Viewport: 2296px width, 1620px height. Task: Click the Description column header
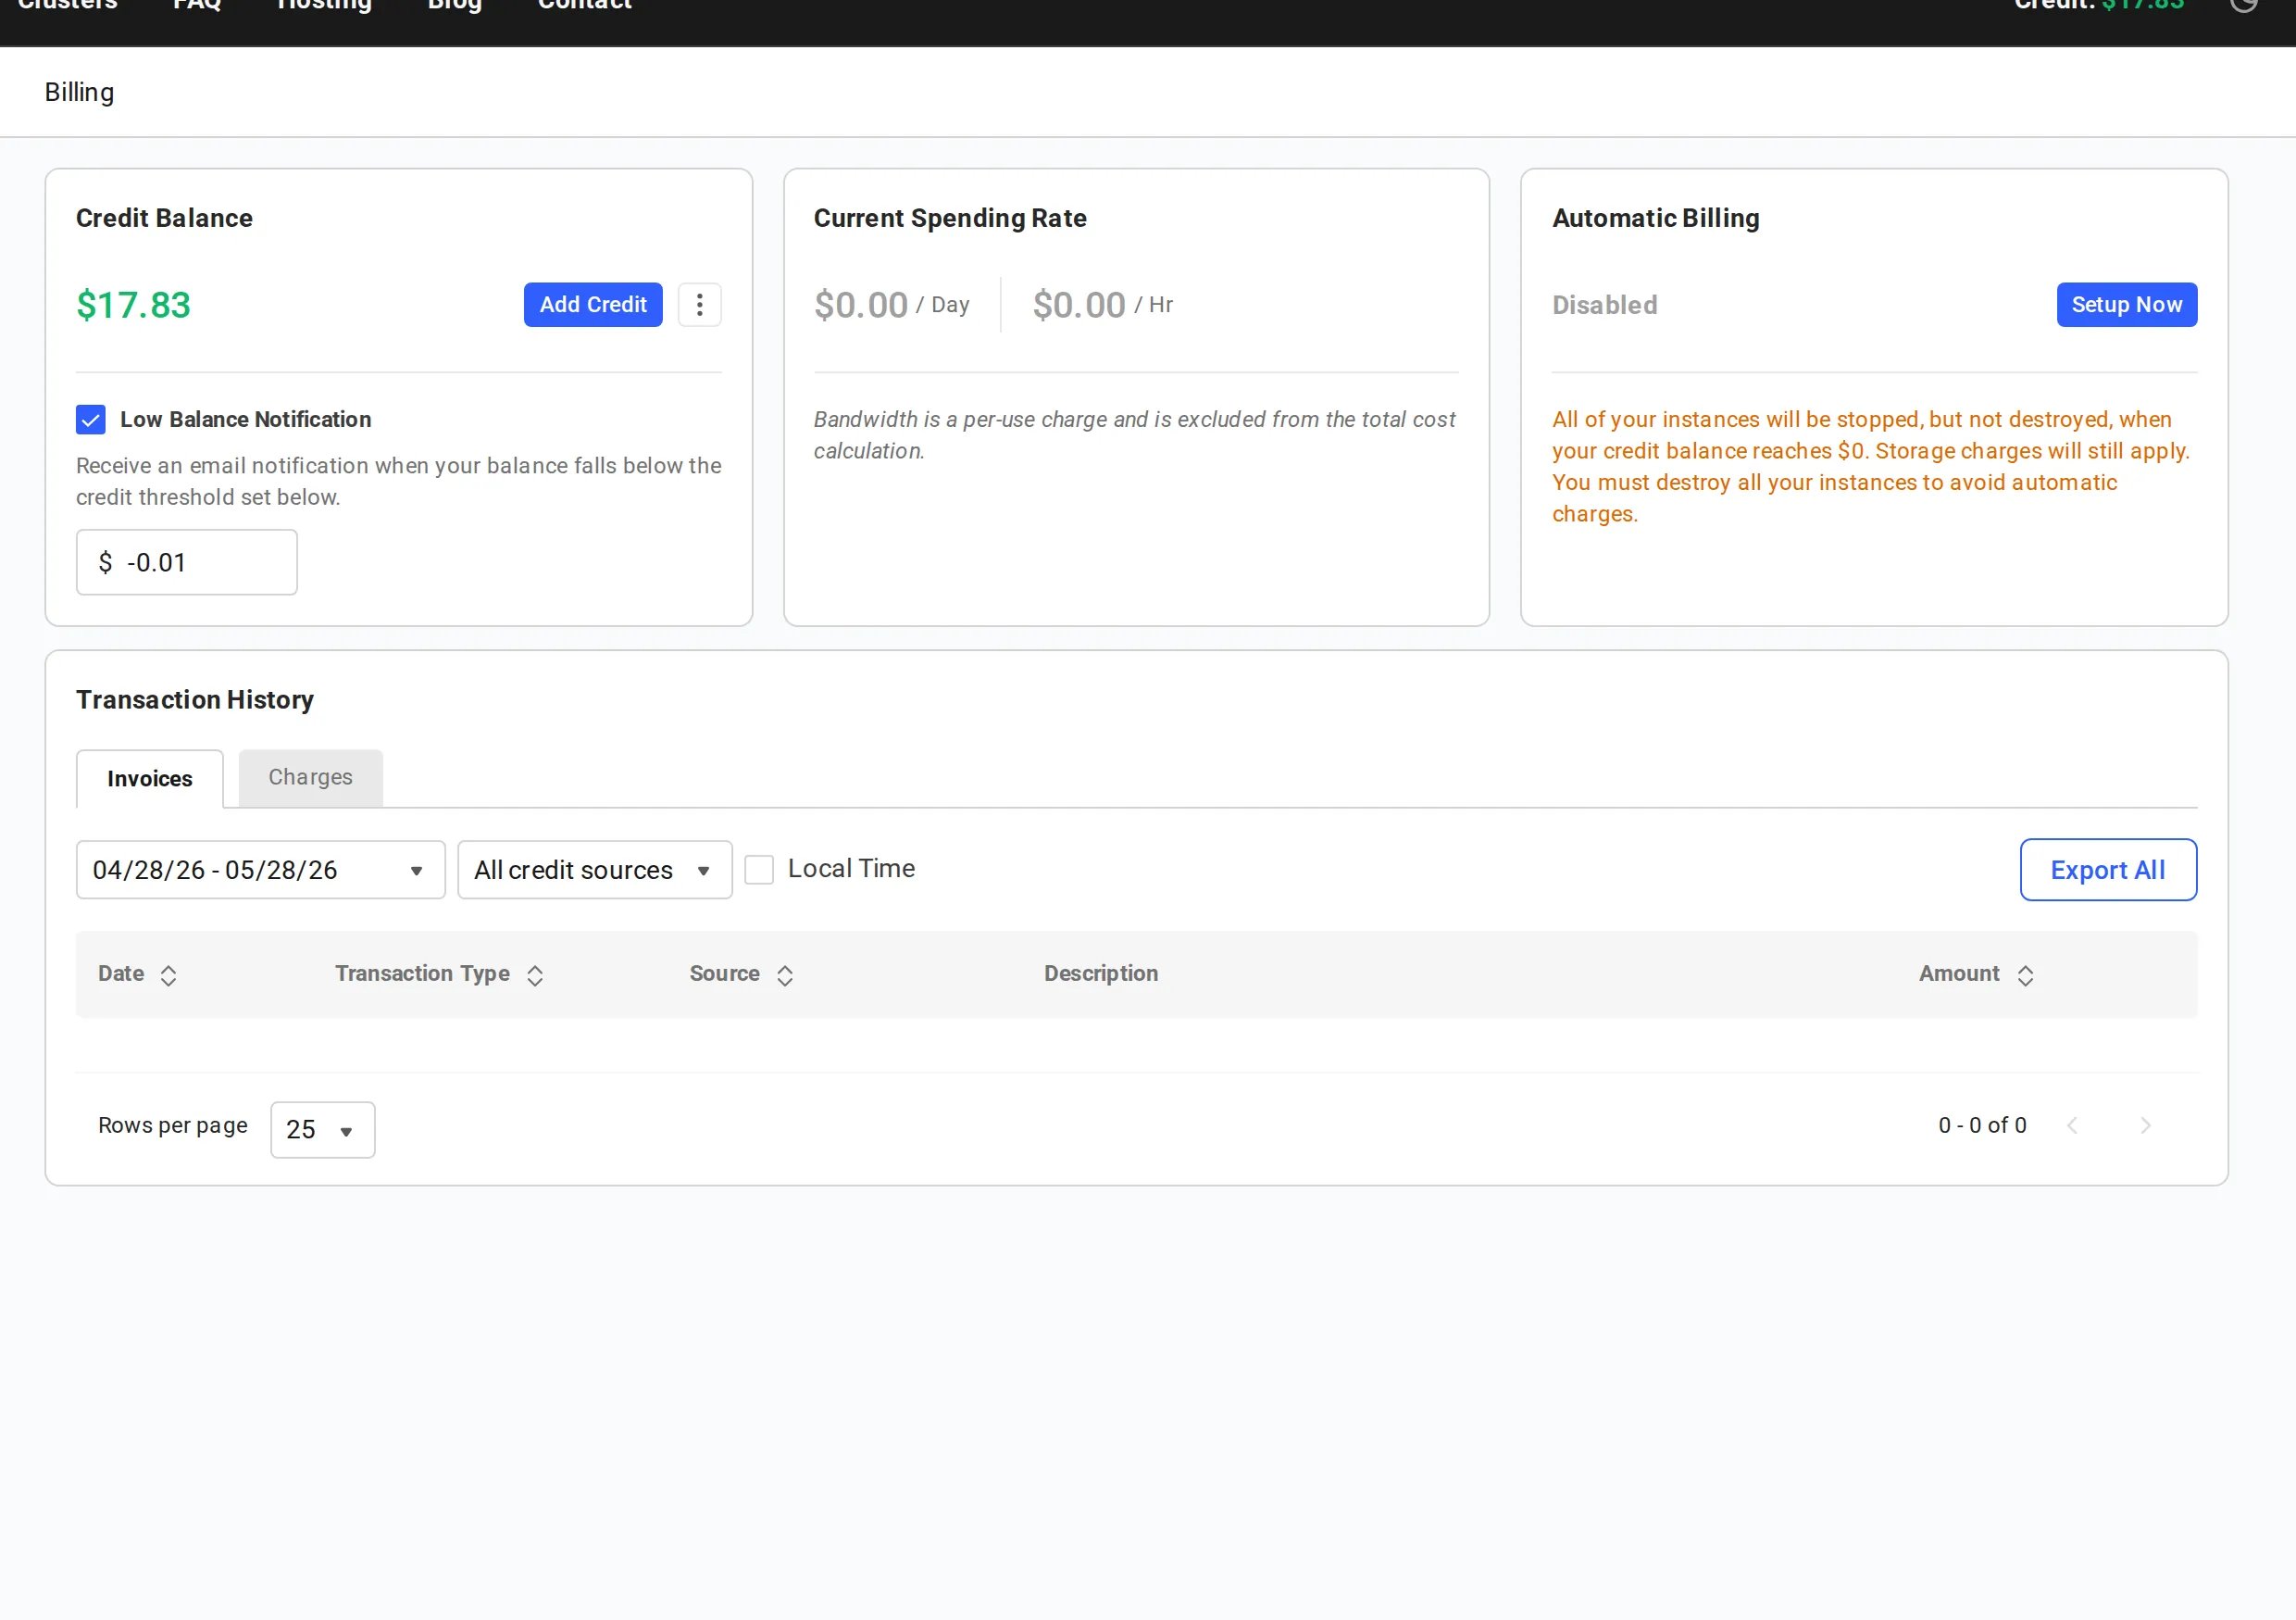tap(1101, 973)
